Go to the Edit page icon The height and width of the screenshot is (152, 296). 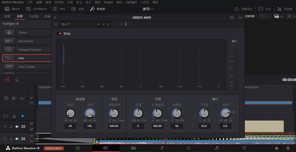click(134, 148)
